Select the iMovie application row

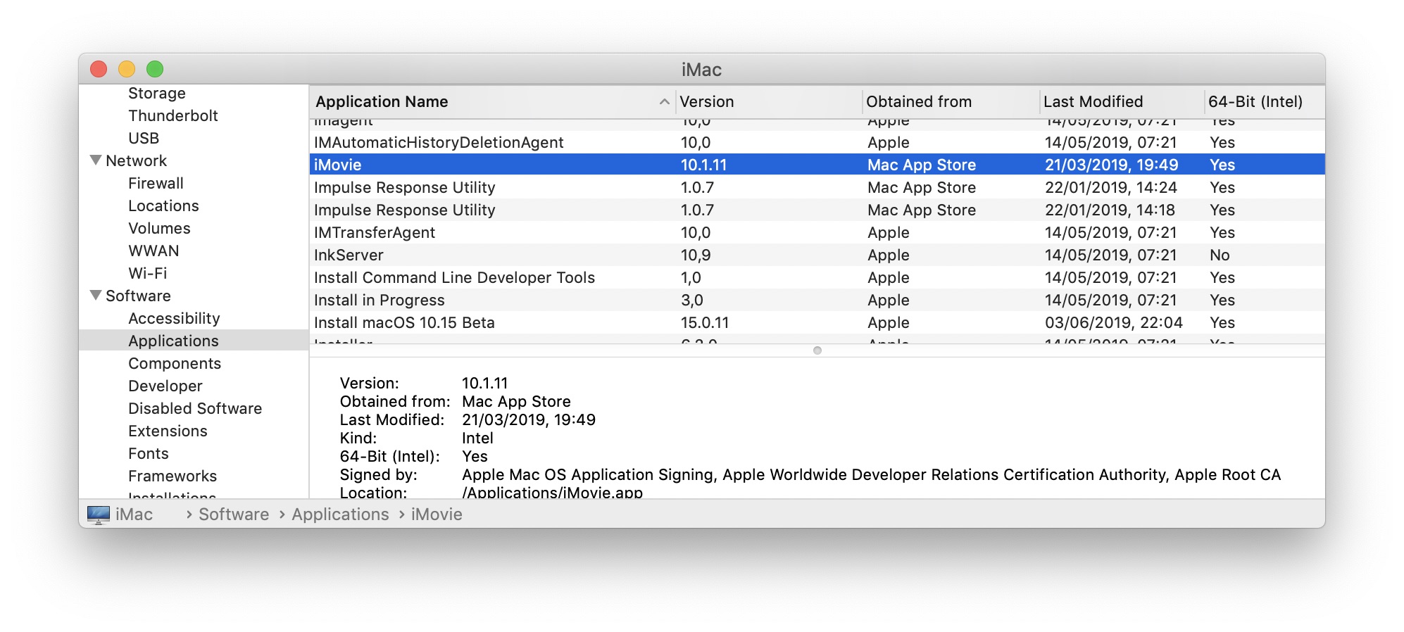(x=817, y=165)
